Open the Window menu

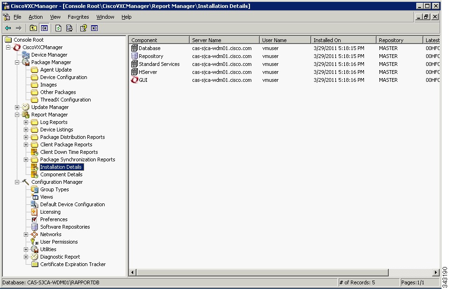105,17
